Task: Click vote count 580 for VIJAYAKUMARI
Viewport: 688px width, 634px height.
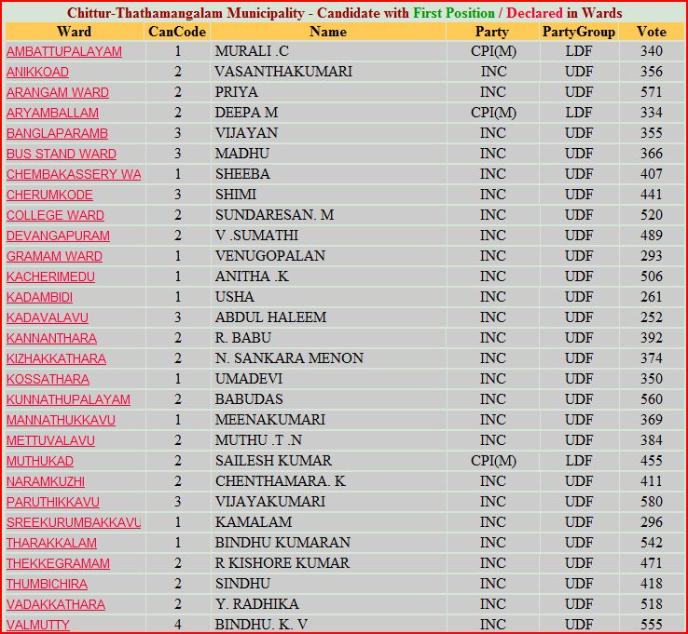Action: [651, 502]
